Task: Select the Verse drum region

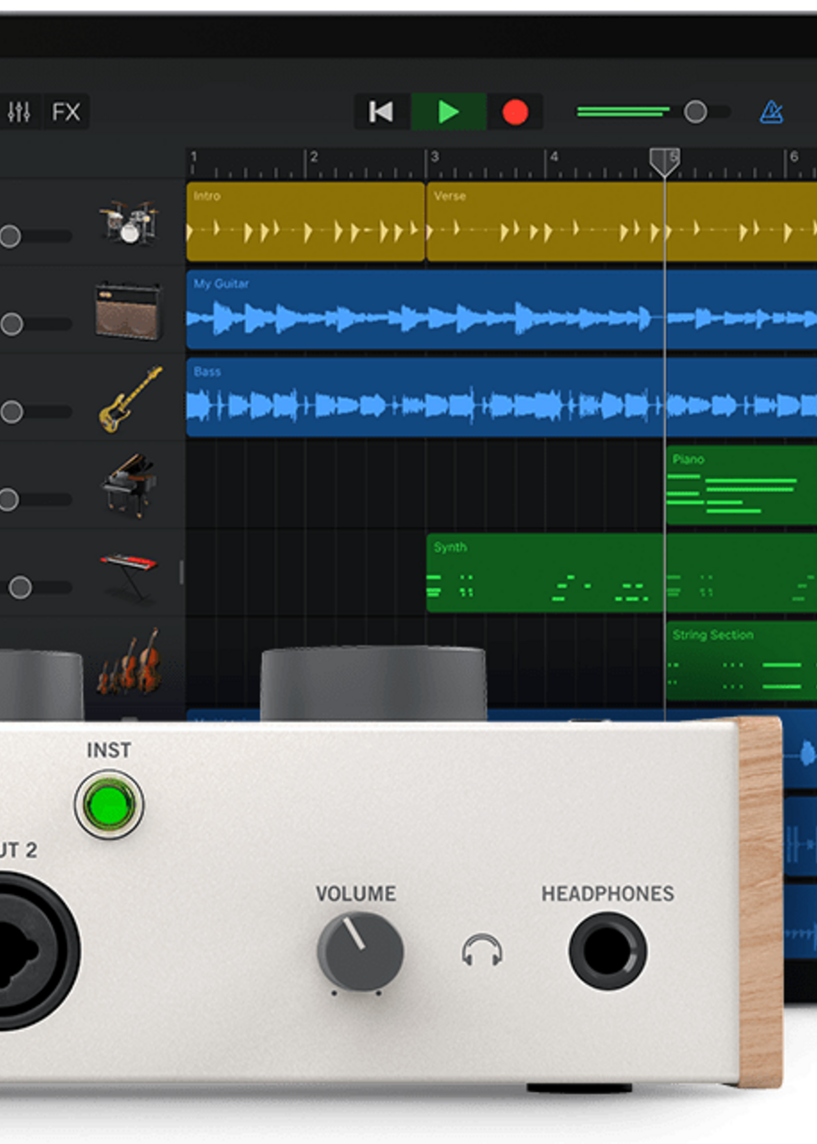Action: (x=621, y=222)
